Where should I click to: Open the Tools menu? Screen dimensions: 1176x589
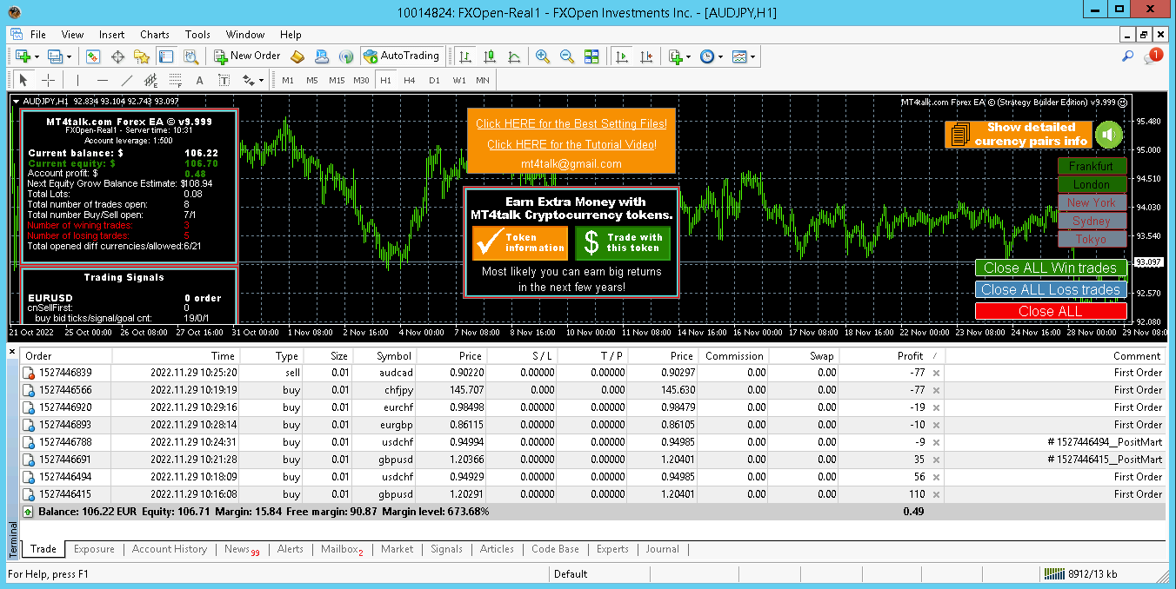click(x=197, y=35)
